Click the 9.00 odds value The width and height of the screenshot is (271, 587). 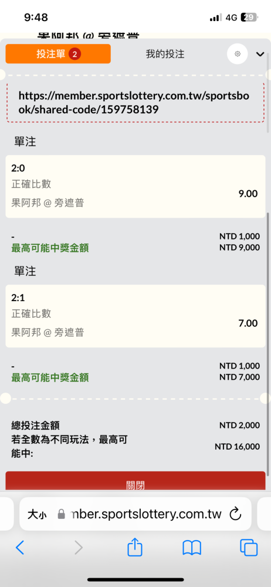[x=248, y=194]
